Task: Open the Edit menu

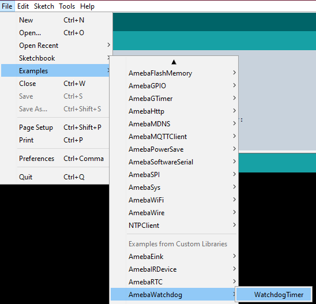Action: click(23, 6)
